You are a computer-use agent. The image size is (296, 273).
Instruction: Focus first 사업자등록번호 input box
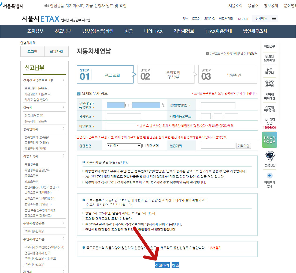click(x=206, y=116)
